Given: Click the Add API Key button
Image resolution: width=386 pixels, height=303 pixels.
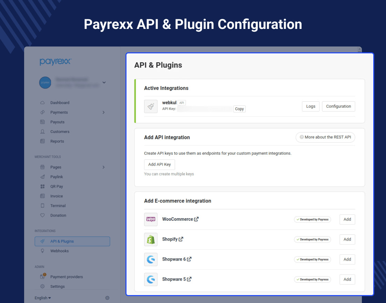Looking at the screenshot, I should [160, 165].
